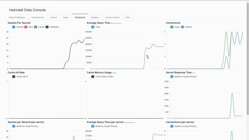Hide the Closed connections series
The image size is (249, 140).
pos(186,27)
